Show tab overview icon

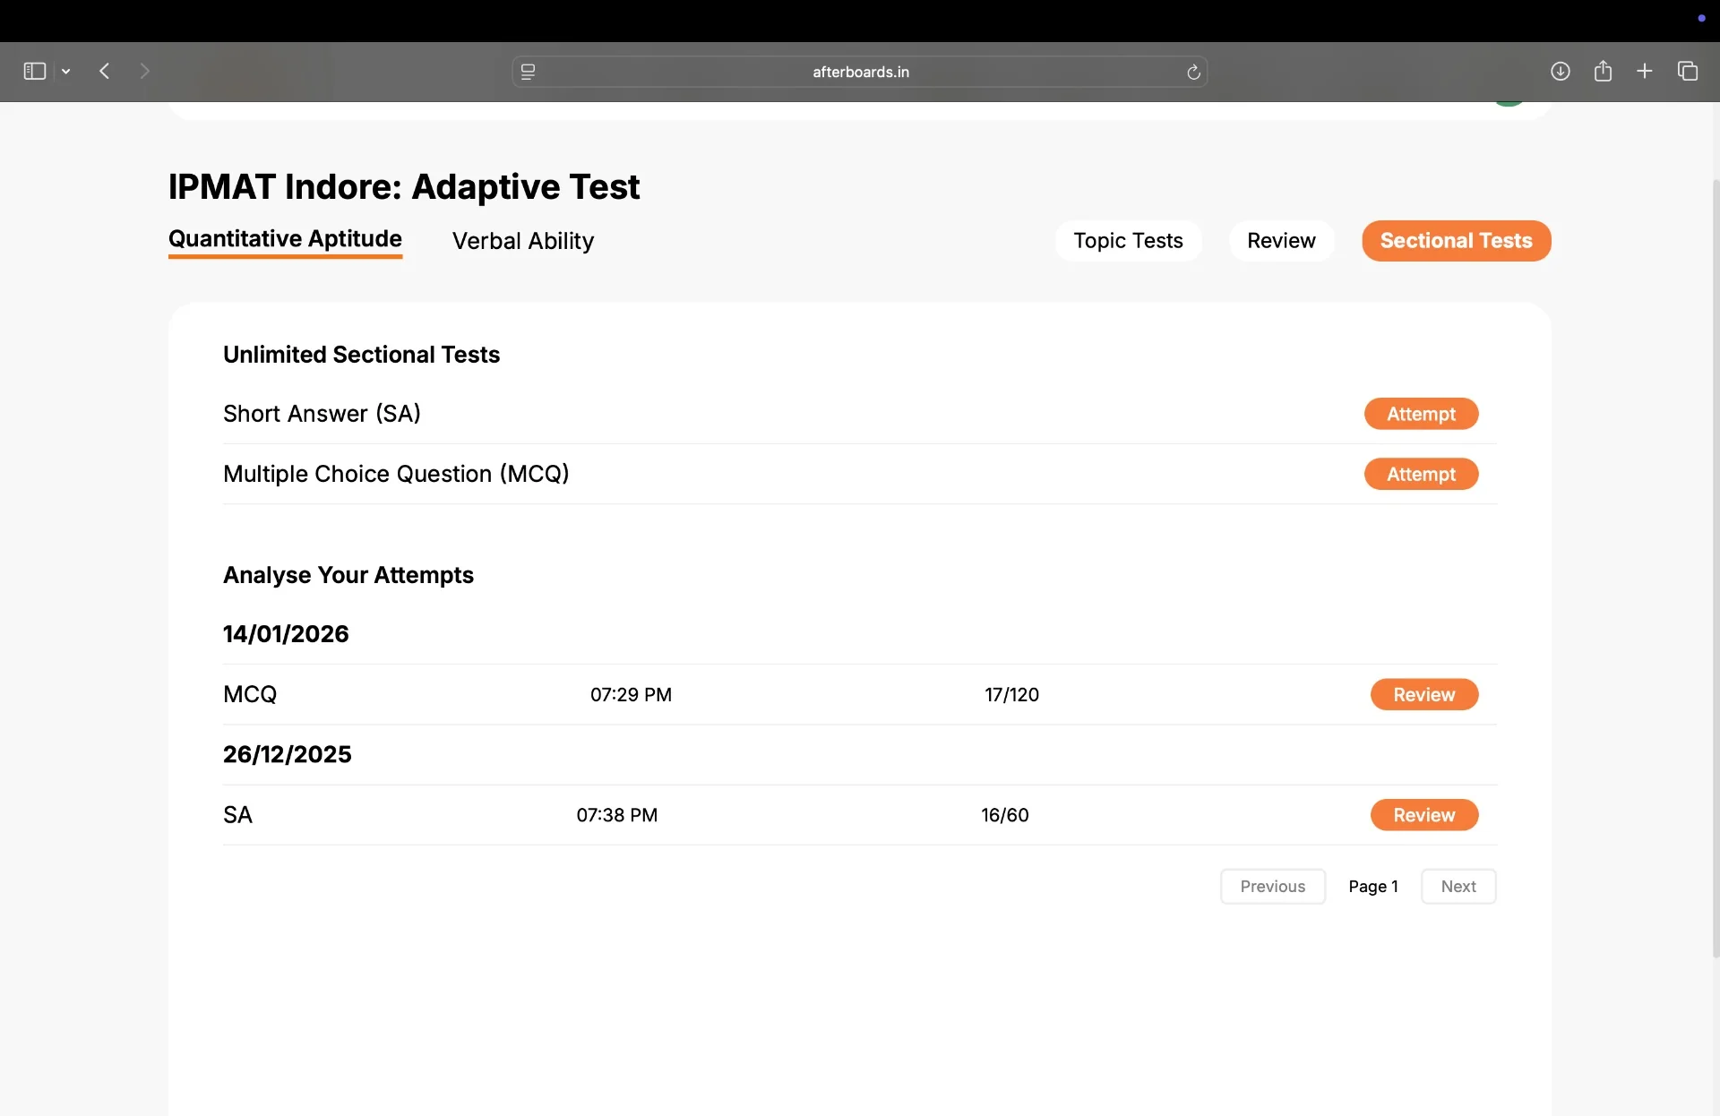coord(1688,71)
